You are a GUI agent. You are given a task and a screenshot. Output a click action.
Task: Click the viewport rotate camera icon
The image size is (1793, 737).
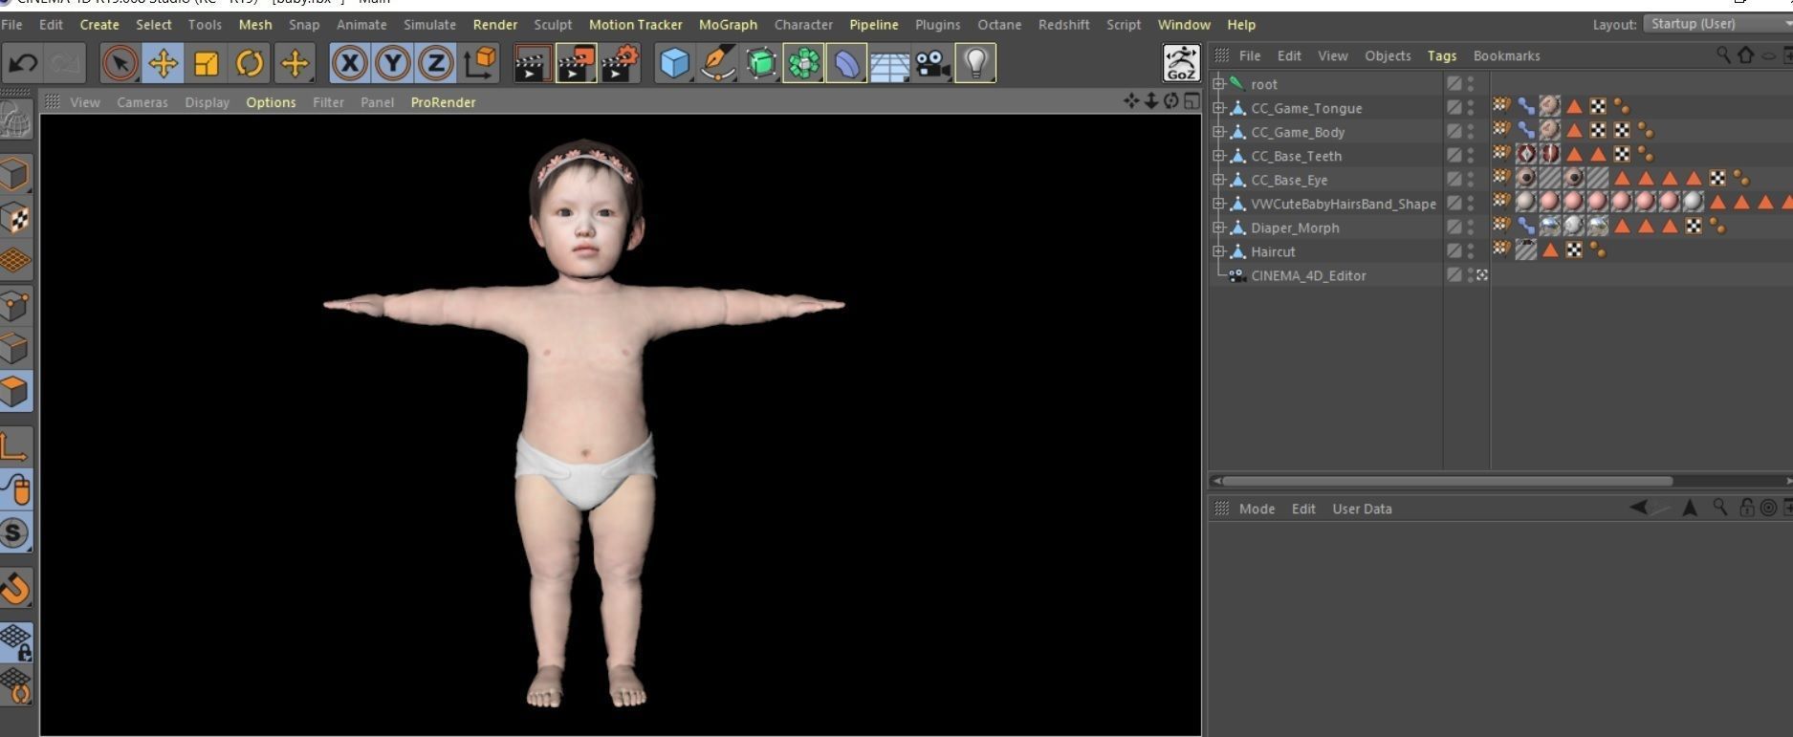coord(1170,100)
